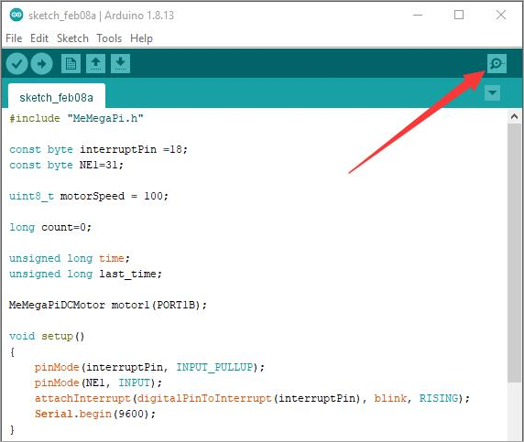Open the Serial Monitor magnifier icon
Viewport: 524px width, 442px height.
tap(497, 63)
